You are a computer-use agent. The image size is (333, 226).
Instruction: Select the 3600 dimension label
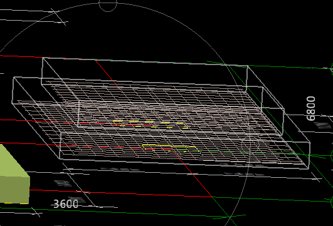tap(66, 204)
